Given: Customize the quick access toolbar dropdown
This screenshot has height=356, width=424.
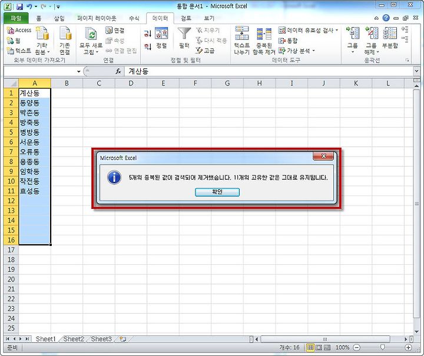Looking at the screenshot, I should [x=58, y=6].
